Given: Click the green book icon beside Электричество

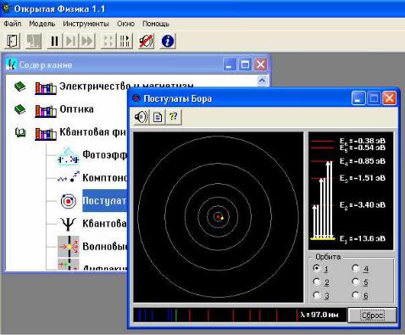Looking at the screenshot, I should pos(19,87).
